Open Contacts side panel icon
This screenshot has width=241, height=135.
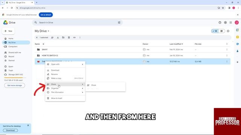(238, 51)
